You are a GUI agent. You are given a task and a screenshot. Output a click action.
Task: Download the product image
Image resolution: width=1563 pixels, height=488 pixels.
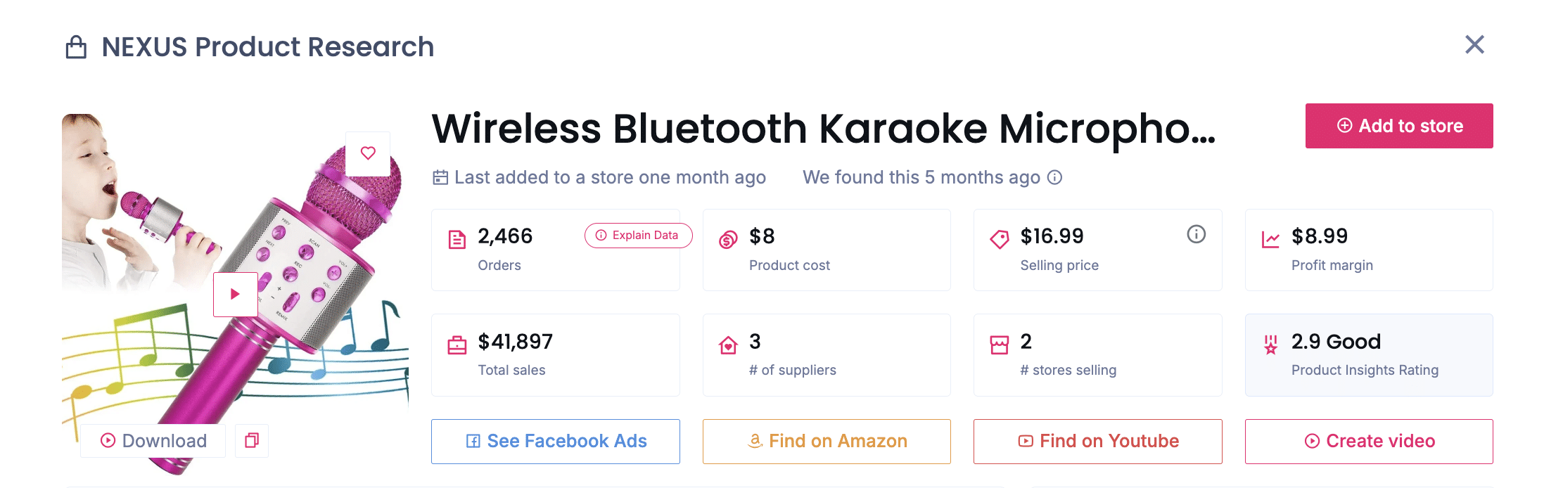(153, 441)
